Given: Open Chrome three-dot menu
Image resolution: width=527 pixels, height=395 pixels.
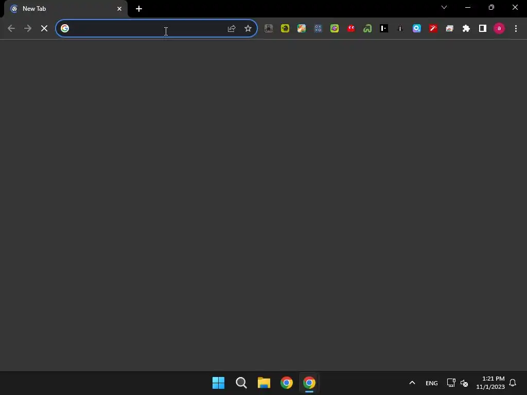Looking at the screenshot, I should pyautogui.click(x=516, y=29).
